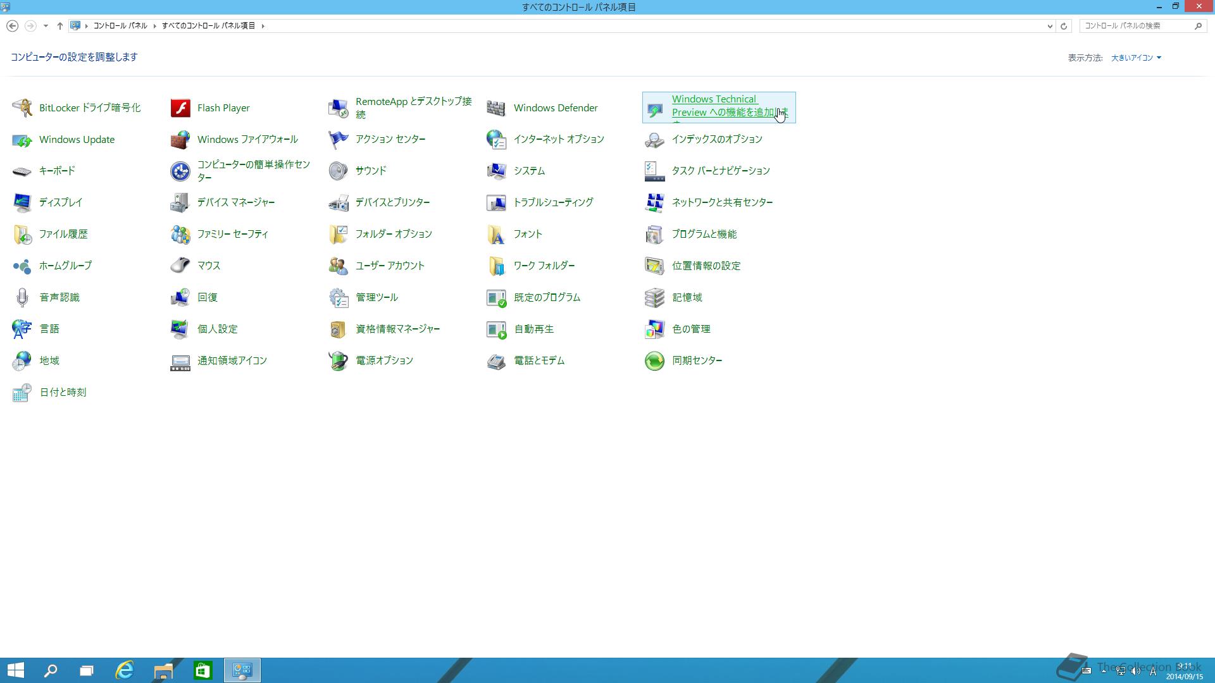Open the RemoteApp とデスクトップ接続 icon
The height and width of the screenshot is (683, 1215).
coord(339,108)
